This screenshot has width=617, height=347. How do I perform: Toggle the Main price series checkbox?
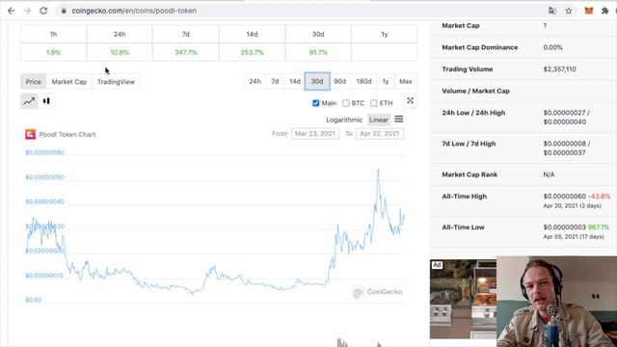click(315, 103)
